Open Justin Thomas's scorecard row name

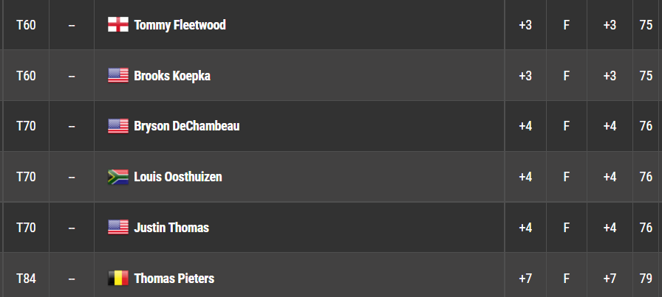tap(171, 228)
